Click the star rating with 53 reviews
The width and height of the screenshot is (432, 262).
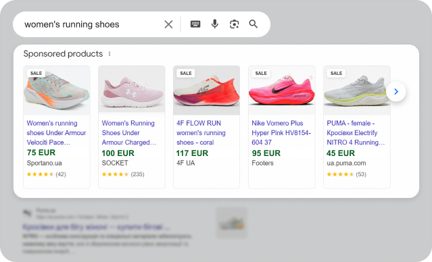pyautogui.click(x=346, y=174)
